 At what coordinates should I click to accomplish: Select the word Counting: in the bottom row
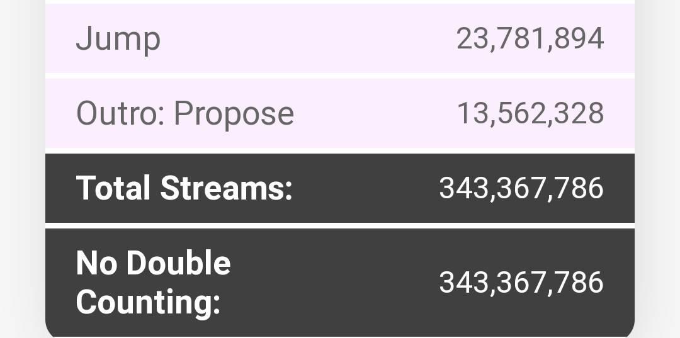coord(148,302)
